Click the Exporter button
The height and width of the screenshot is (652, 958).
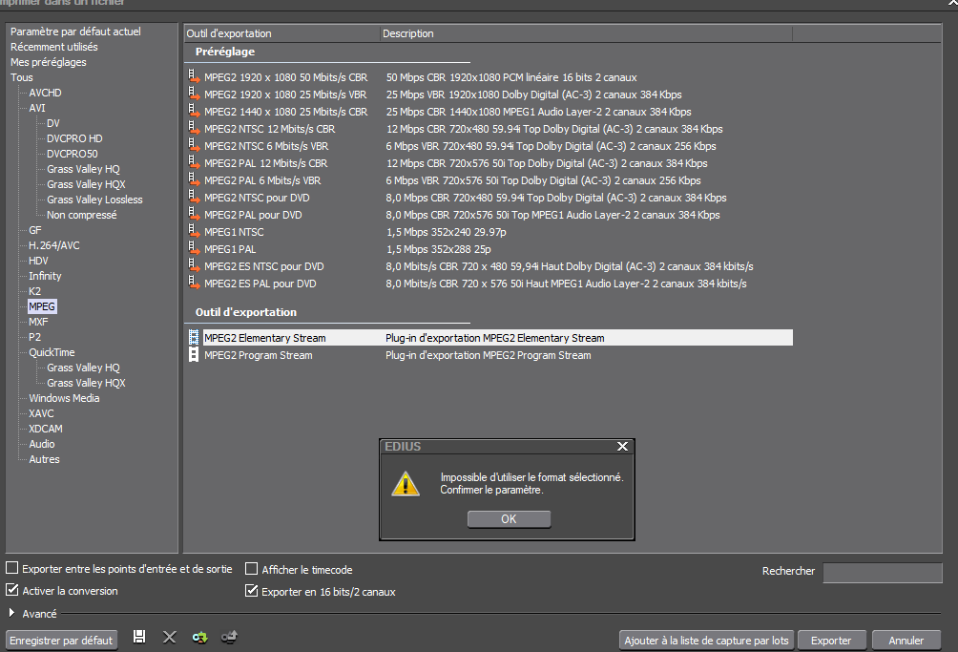831,641
